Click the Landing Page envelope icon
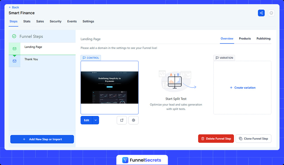This screenshot has width=284, height=165. 14,48
